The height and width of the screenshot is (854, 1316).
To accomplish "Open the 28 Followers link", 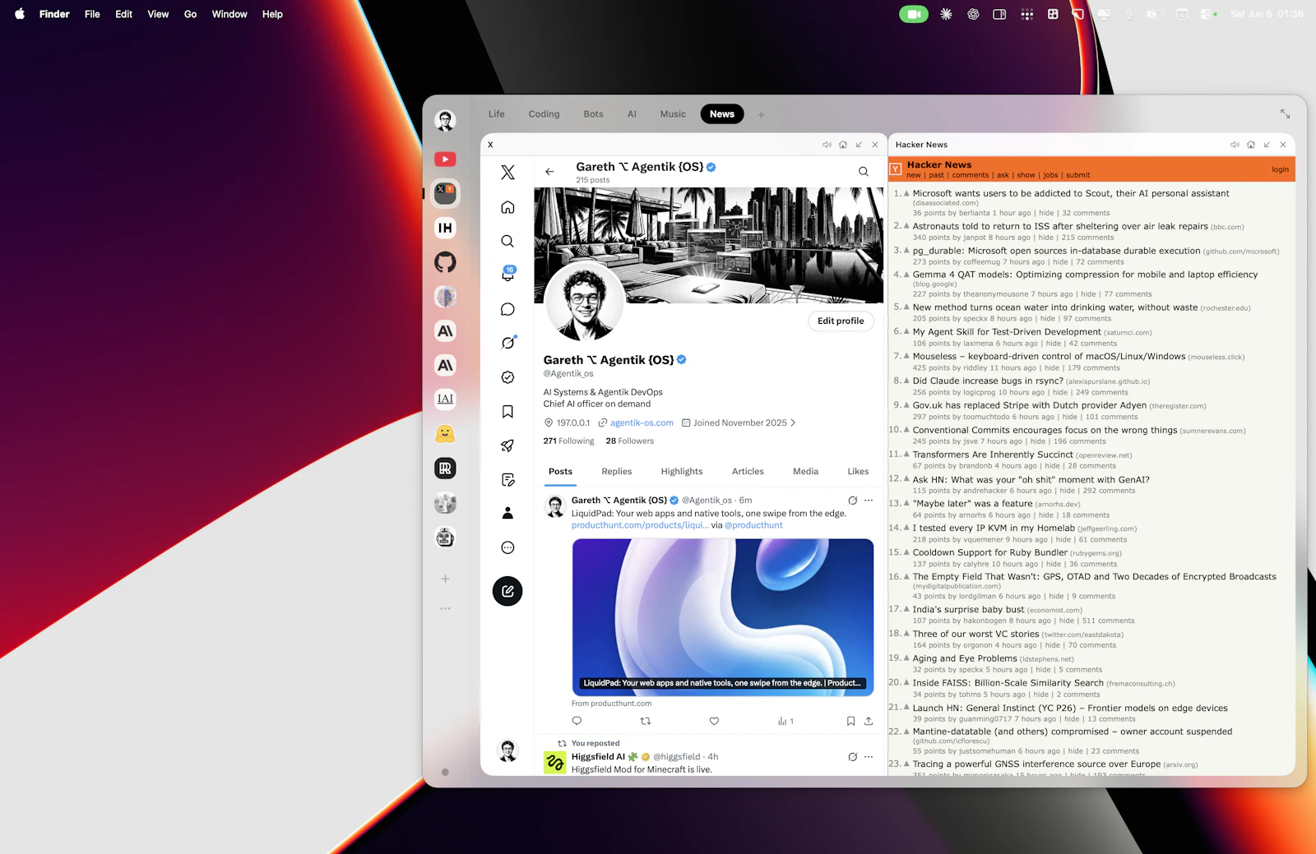I will (630, 441).
